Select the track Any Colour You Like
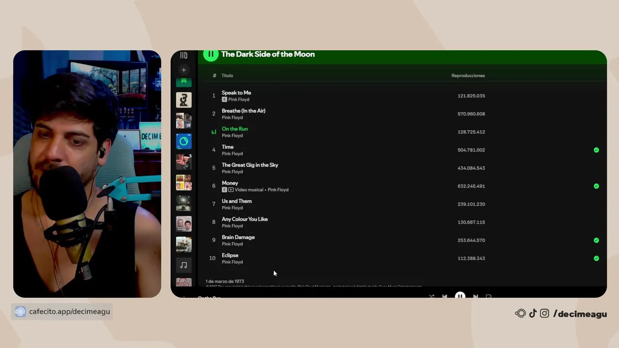This screenshot has width=619, height=348. click(245, 219)
